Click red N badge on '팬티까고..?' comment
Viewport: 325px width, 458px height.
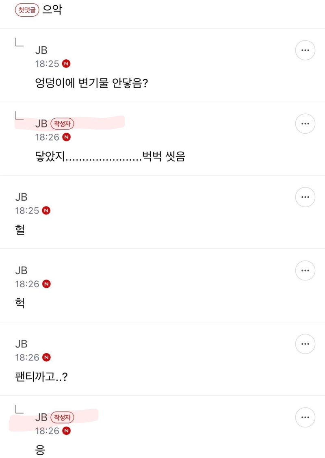point(46,357)
